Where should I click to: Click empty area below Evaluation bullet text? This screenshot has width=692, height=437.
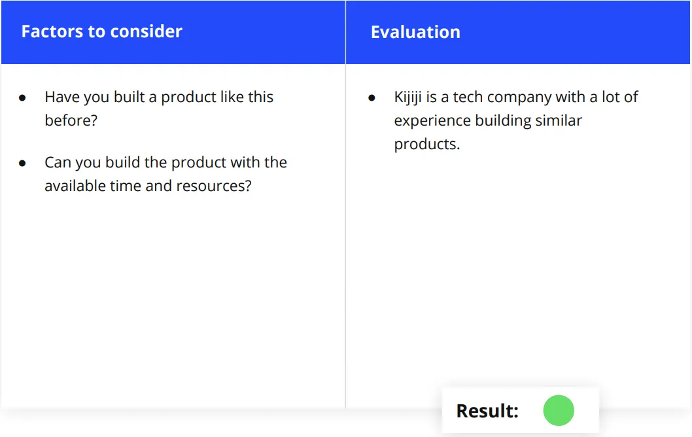[x=517, y=265]
